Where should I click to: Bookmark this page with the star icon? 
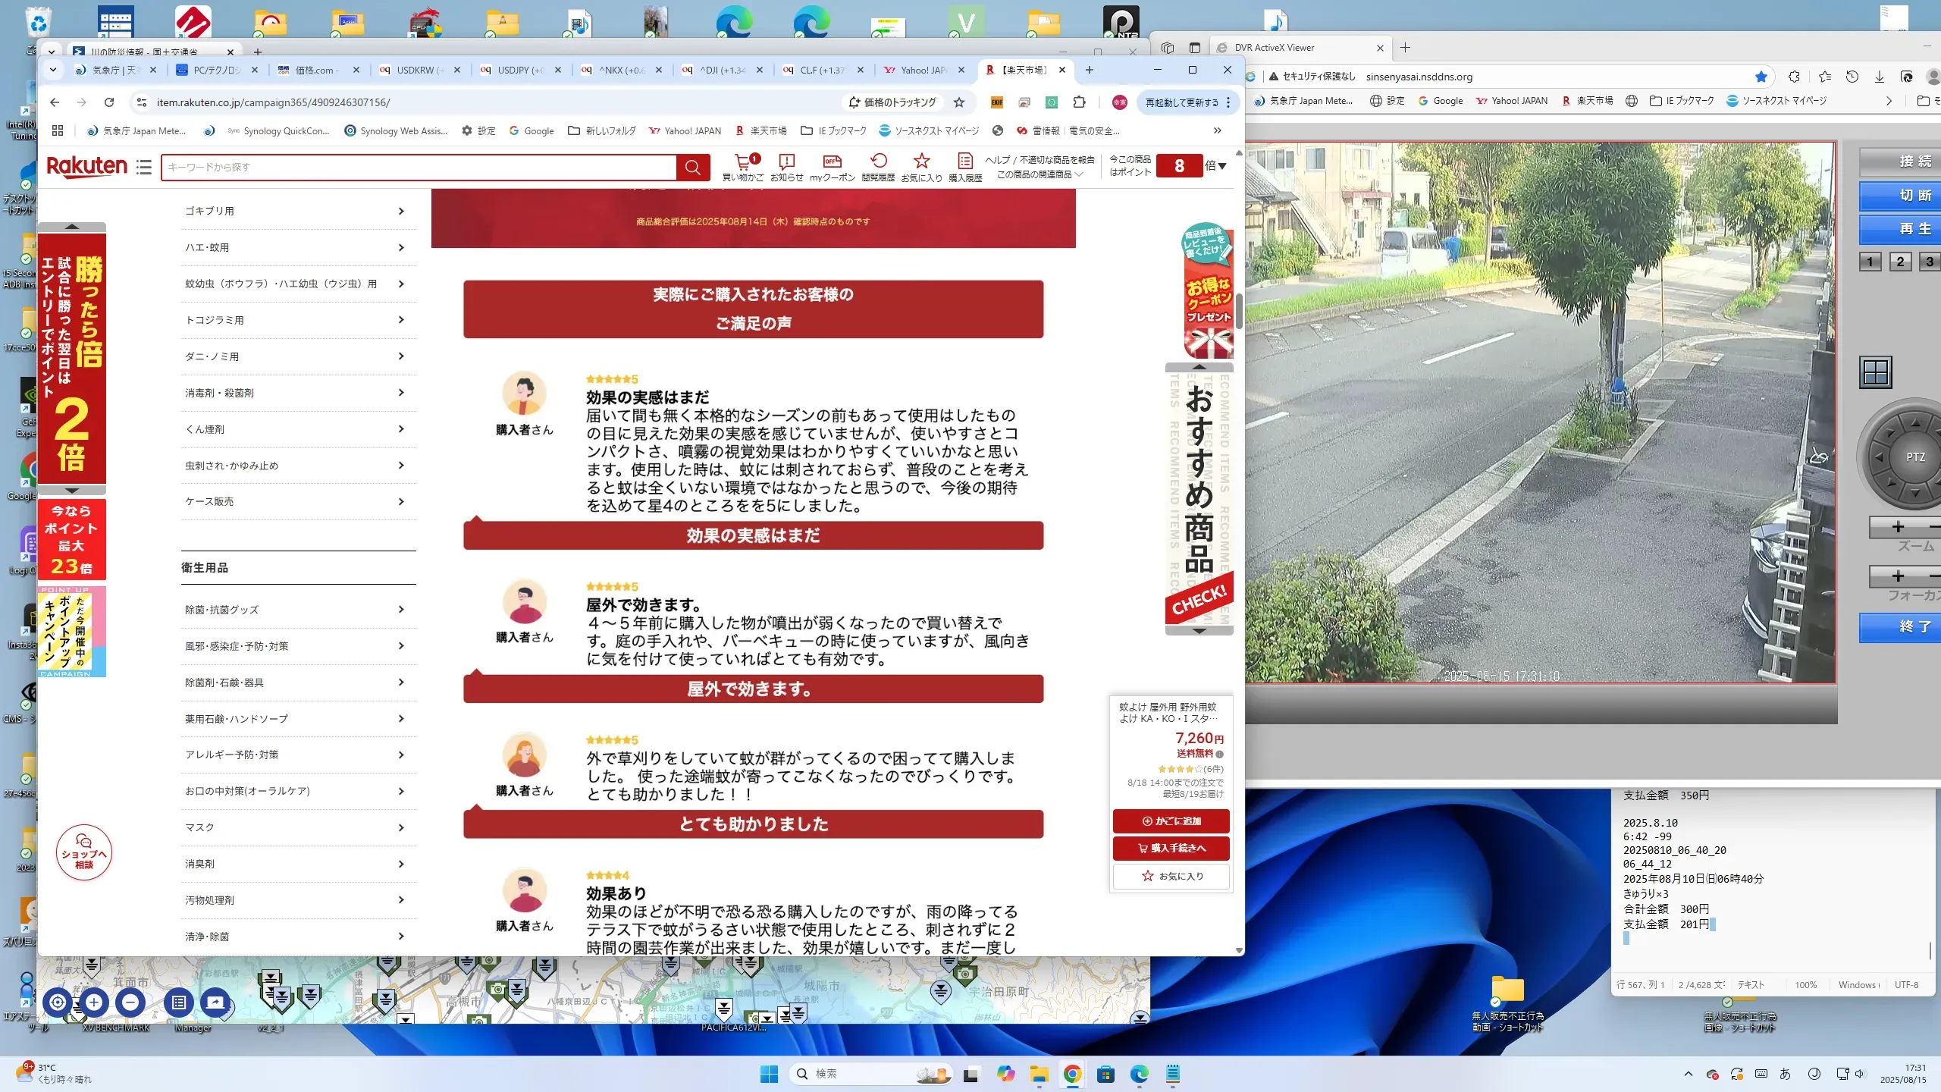959,102
